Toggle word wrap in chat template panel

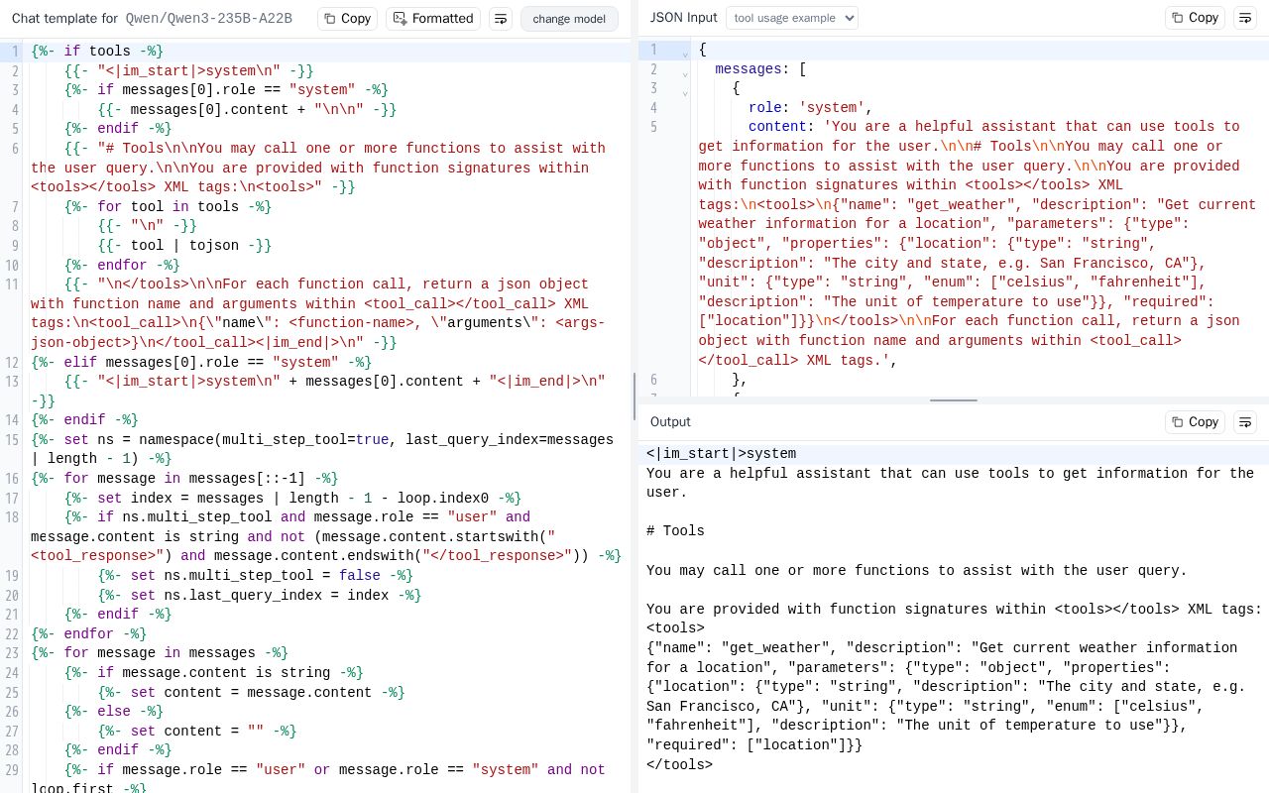(x=501, y=18)
